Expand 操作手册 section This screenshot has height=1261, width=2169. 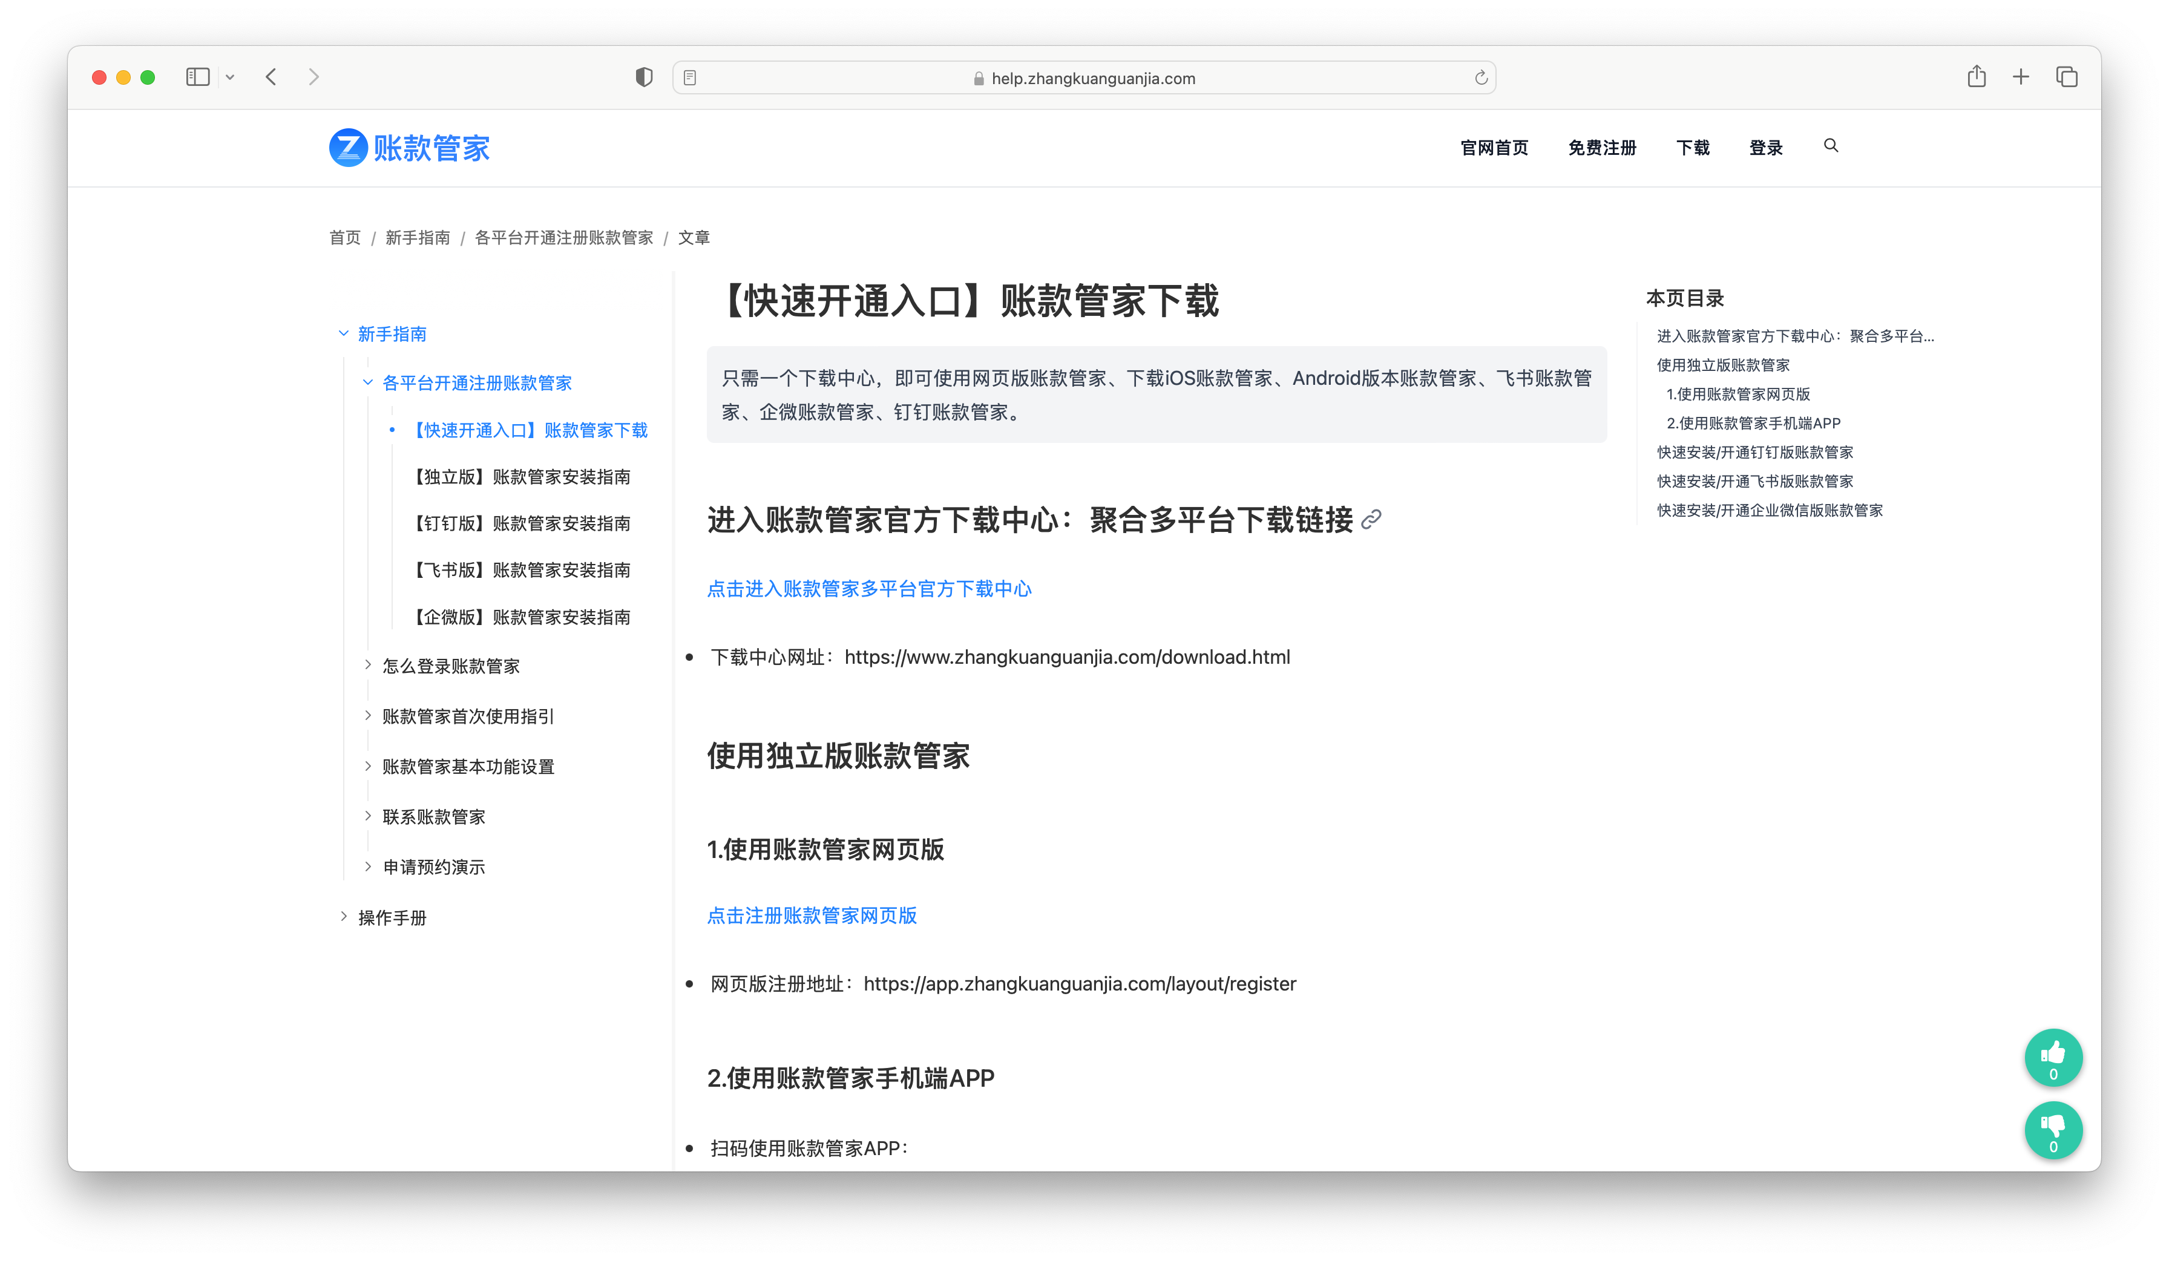click(x=343, y=917)
